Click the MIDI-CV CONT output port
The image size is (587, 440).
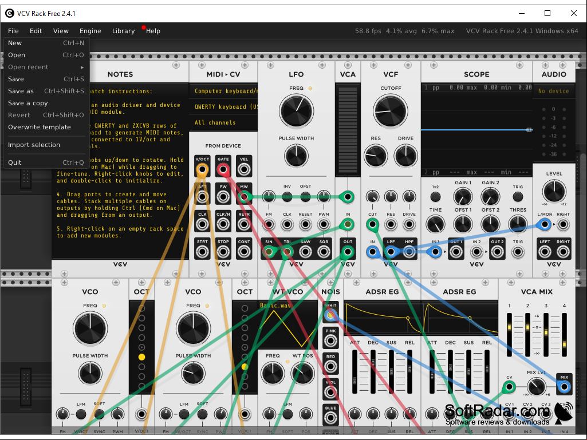[244, 252]
